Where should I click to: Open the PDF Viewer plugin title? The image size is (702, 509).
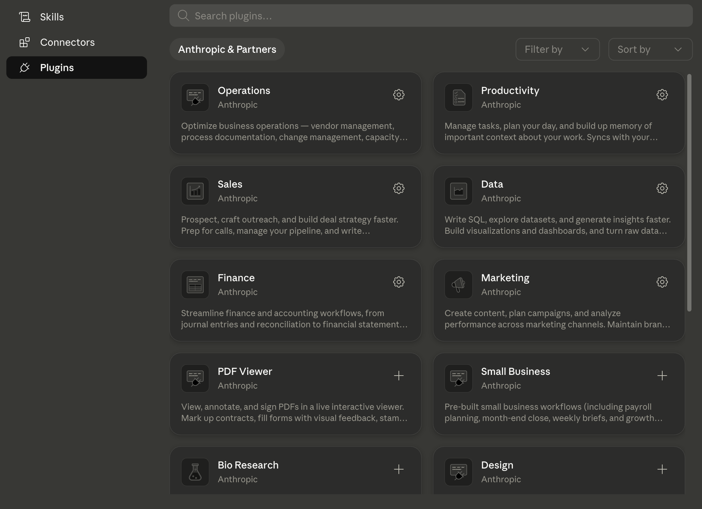245,371
